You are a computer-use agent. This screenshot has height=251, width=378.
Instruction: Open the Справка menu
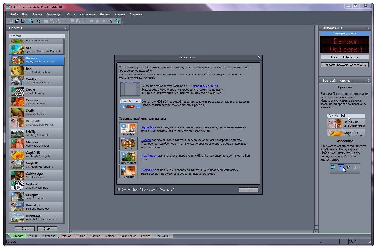(x=136, y=14)
